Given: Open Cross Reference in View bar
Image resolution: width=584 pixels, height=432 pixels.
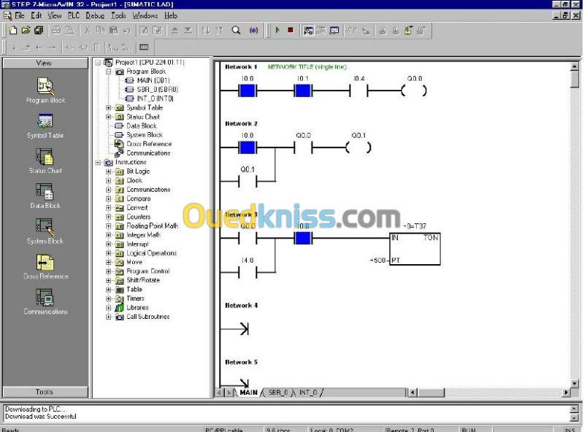Looking at the screenshot, I should point(45,266).
